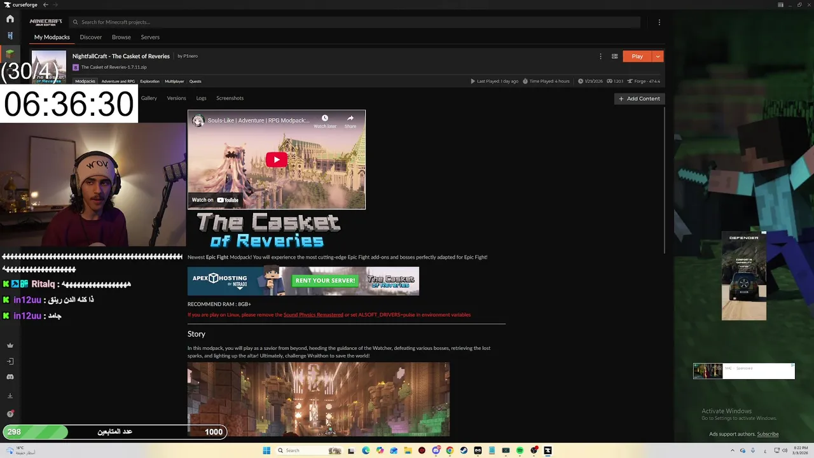
Task: Click the Modpacks category tag
Action: click(x=85, y=81)
